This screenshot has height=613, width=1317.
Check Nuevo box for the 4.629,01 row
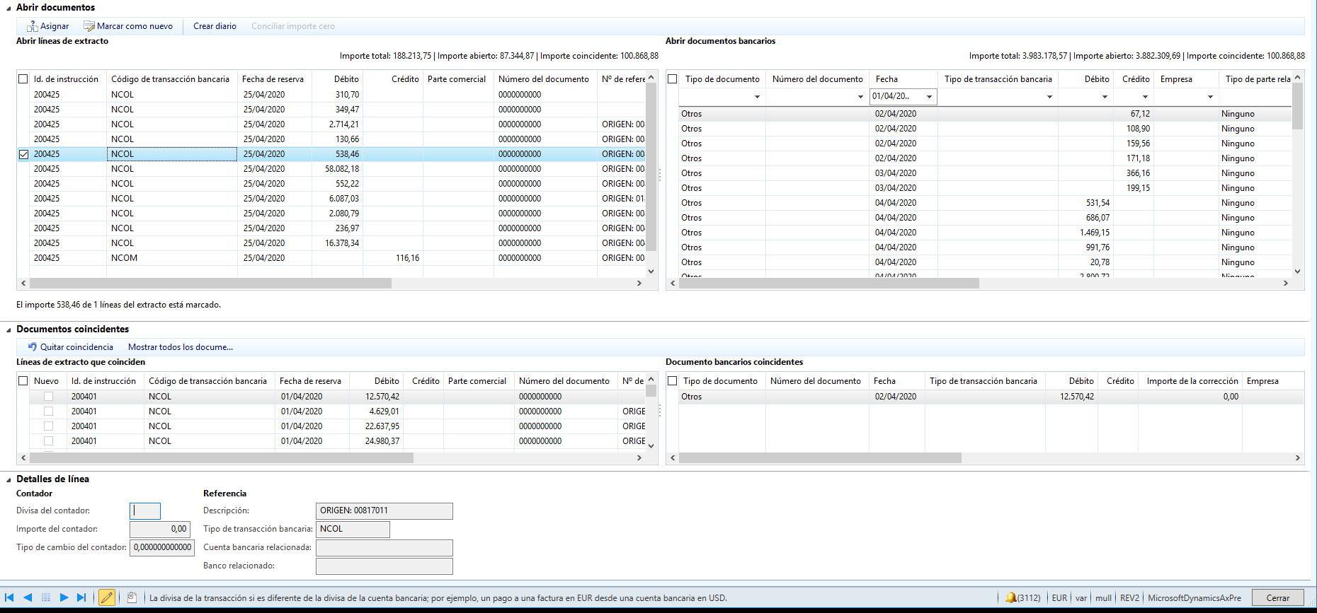click(48, 411)
